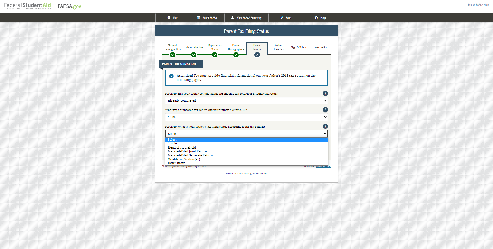The width and height of the screenshot is (493, 249).
Task: Click the Exit icon in the toolbar
Action: (169, 18)
